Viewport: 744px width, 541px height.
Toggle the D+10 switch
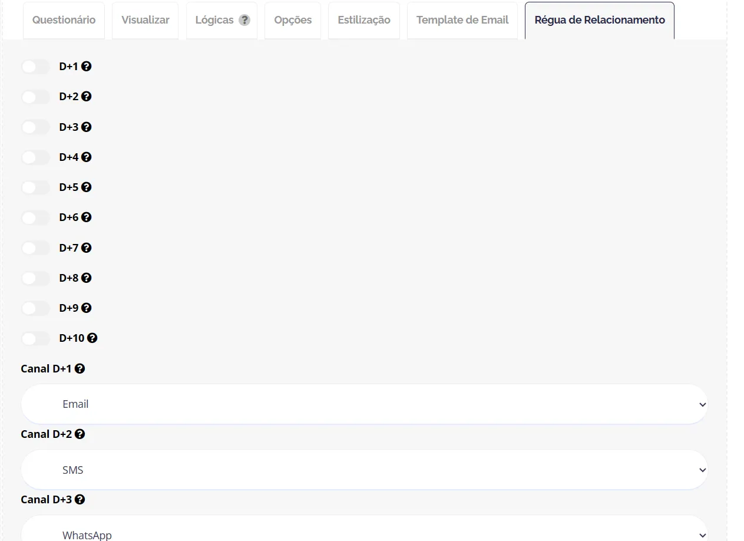pyautogui.click(x=35, y=338)
